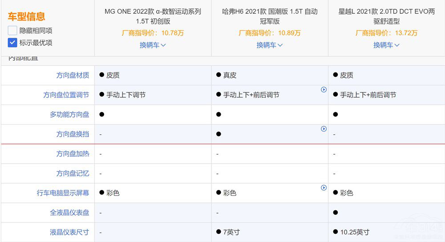Image resolution: width=445 pixels, height=242 pixels.
Task: Play video icon in 方向盘位置调节 row
Action: click(x=324, y=90)
